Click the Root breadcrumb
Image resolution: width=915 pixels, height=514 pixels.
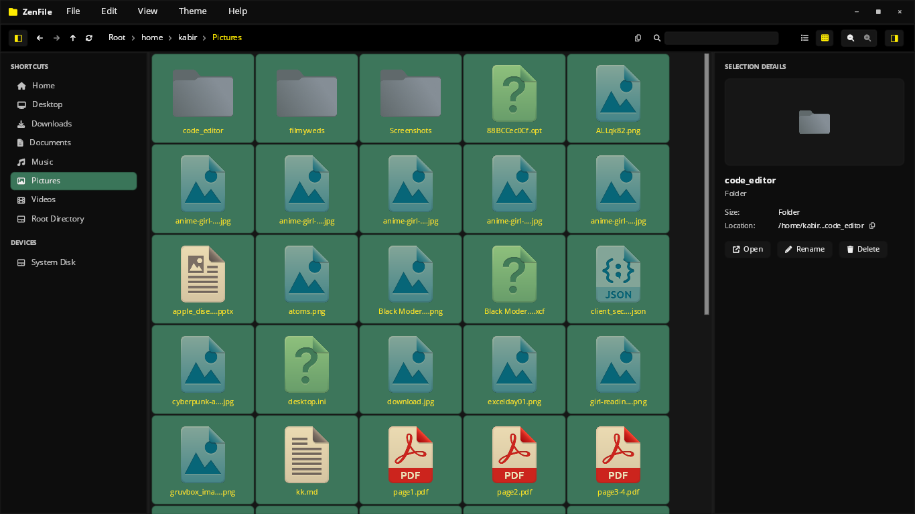click(117, 37)
